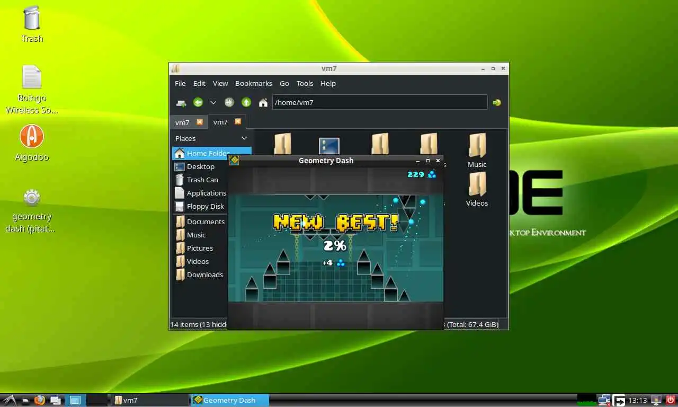Viewport: 678px width, 407px height.
Task: Switch to the highlighted workspace in pager
Action: point(75,400)
